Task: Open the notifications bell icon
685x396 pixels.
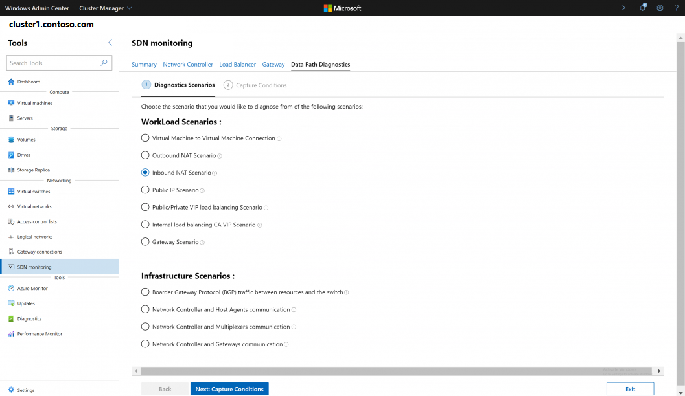Action: (x=643, y=7)
